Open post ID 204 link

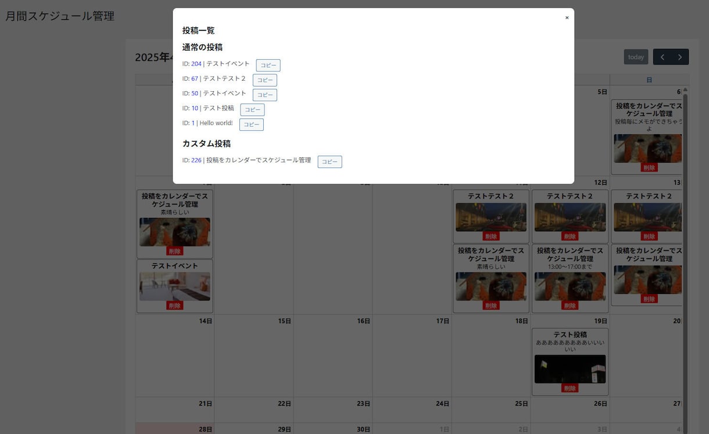click(196, 64)
